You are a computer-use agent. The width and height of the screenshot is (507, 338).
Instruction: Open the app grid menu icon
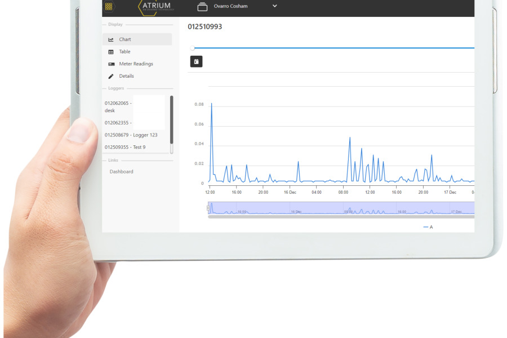(109, 6)
